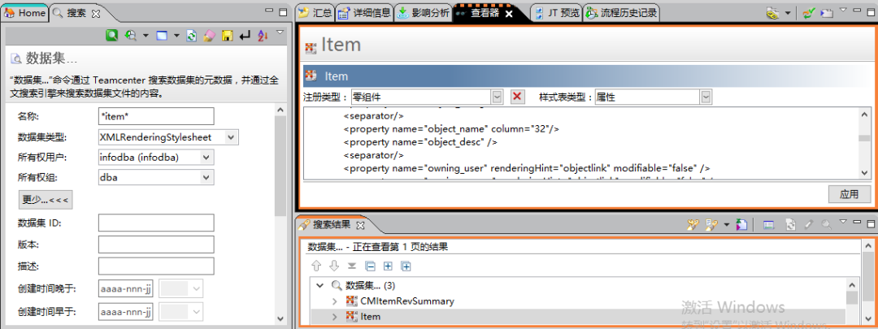Viewport: 878px width, 329px height.
Task: Click the XML editor vertical scrollbar
Action: [x=865, y=143]
